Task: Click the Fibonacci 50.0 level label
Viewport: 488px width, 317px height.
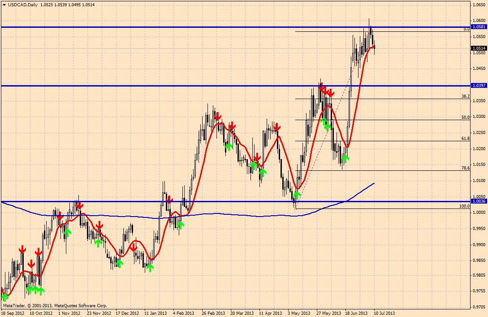Action: click(466, 117)
